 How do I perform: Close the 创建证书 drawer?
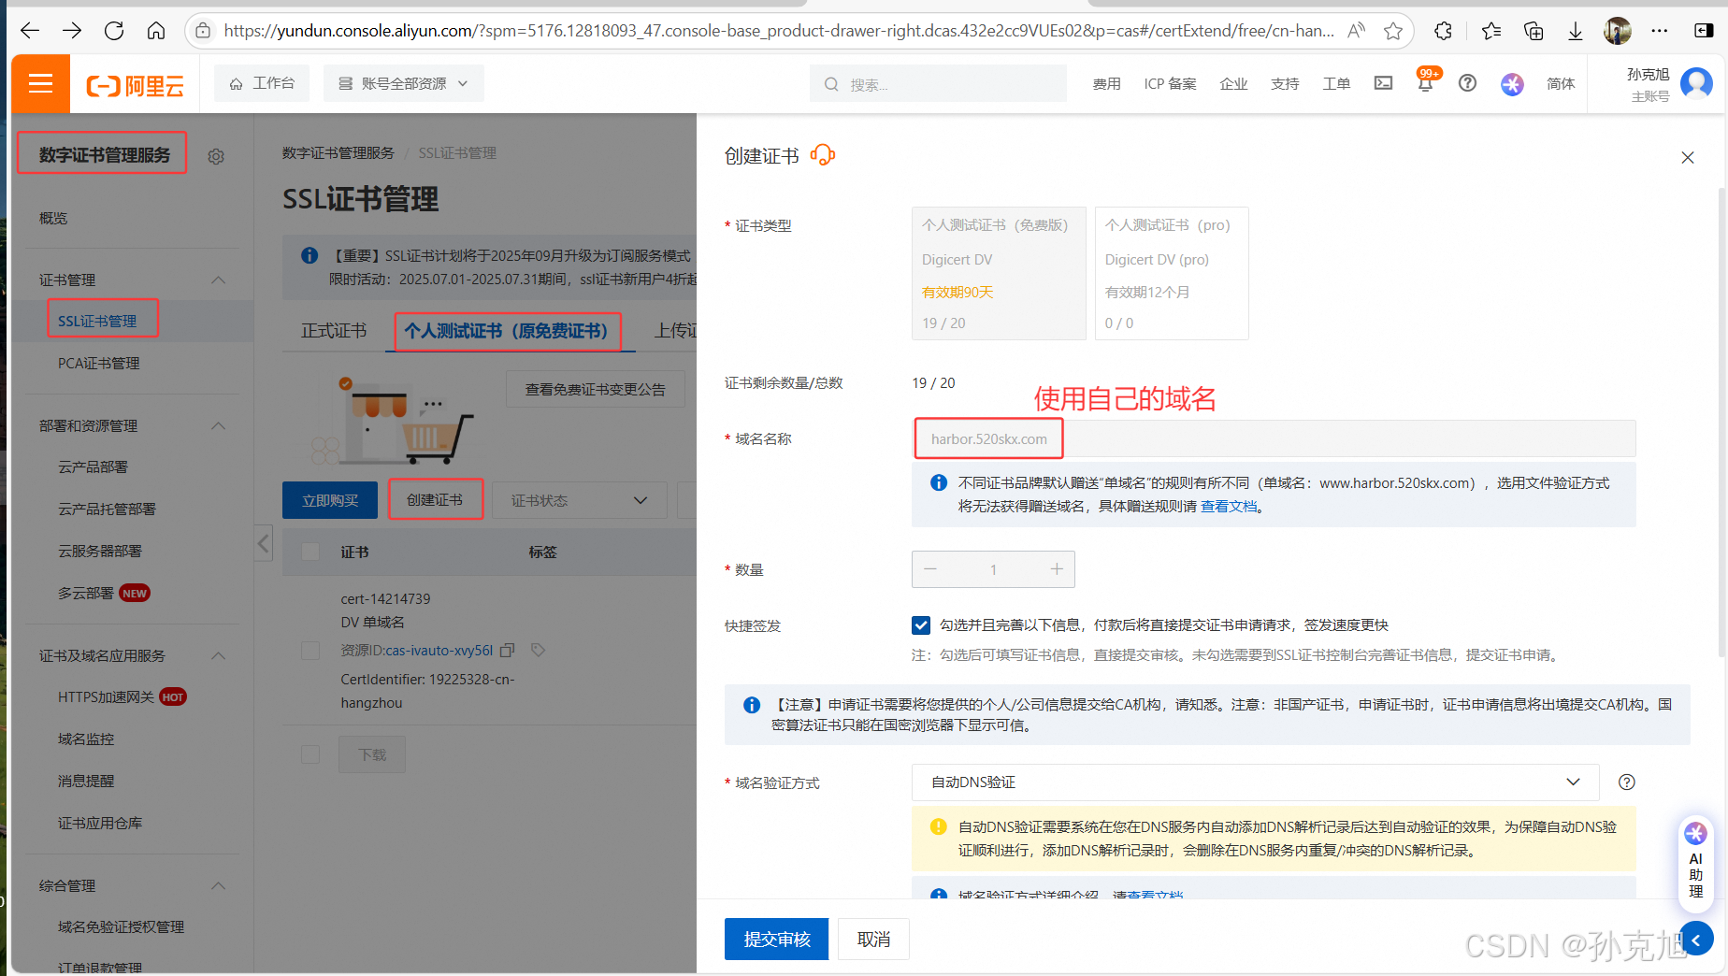pyautogui.click(x=1688, y=157)
